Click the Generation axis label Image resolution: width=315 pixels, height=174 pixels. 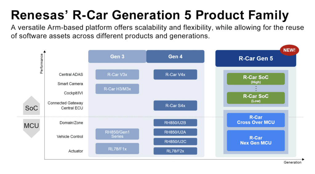tap(293, 162)
